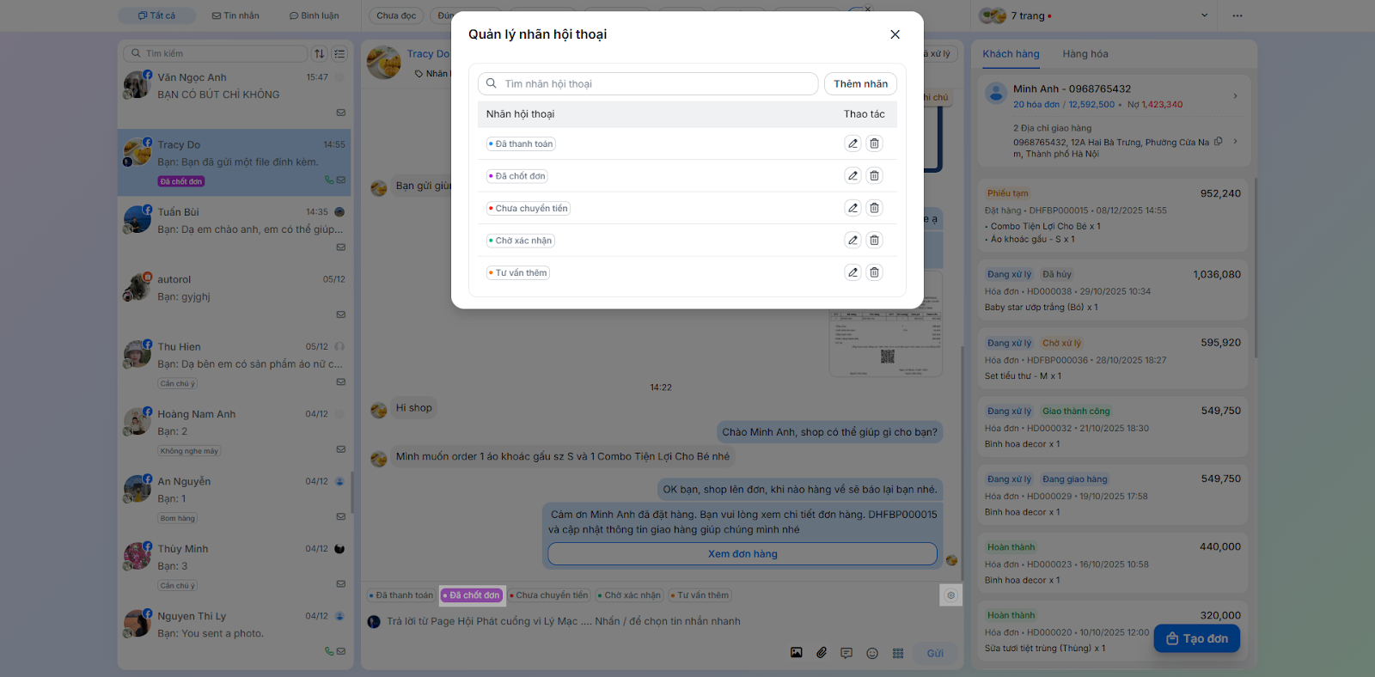Open the autorol conversation

(x=234, y=296)
